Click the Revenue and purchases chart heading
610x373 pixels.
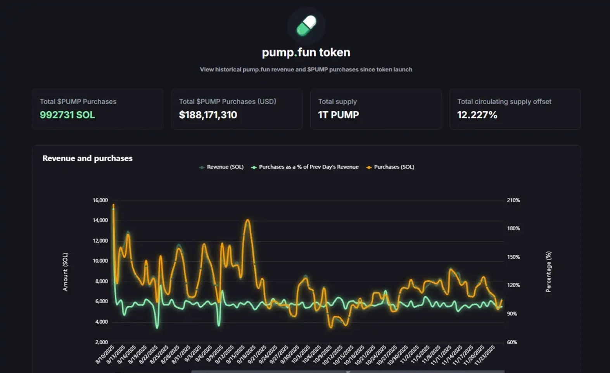(87, 158)
